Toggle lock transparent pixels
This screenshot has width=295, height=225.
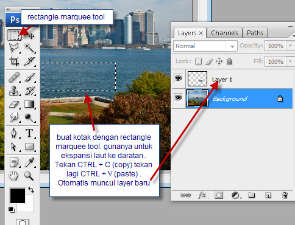point(198,61)
